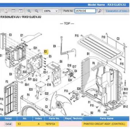Click the B13 part label in diagram
Screen dimensions: 130x130
click(x=126, y=89)
